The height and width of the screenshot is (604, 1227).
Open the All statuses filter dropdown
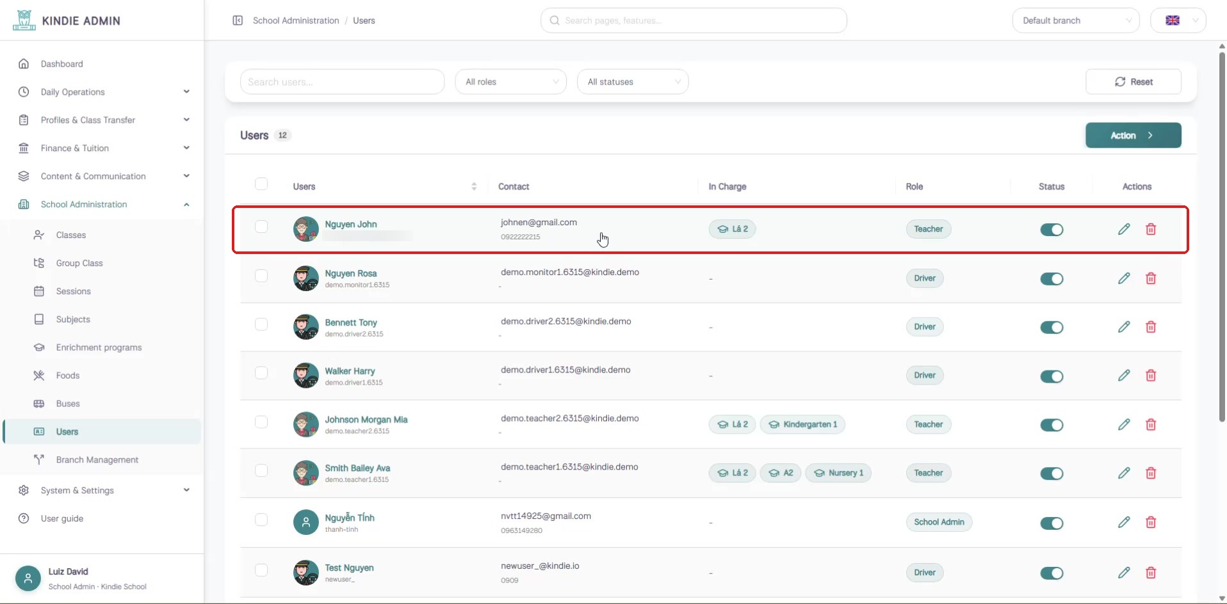[633, 82]
